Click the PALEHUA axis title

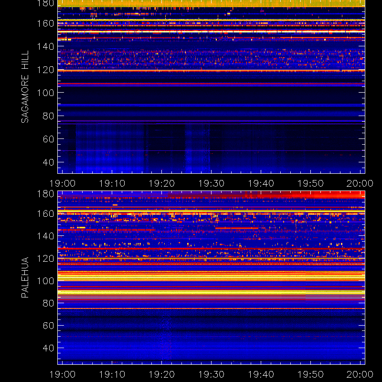click(x=25, y=277)
